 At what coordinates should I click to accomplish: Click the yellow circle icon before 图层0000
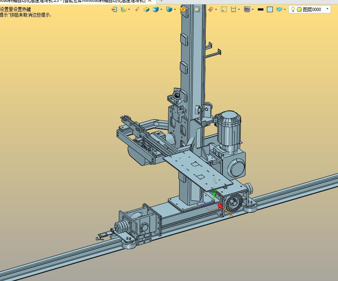[299, 10]
